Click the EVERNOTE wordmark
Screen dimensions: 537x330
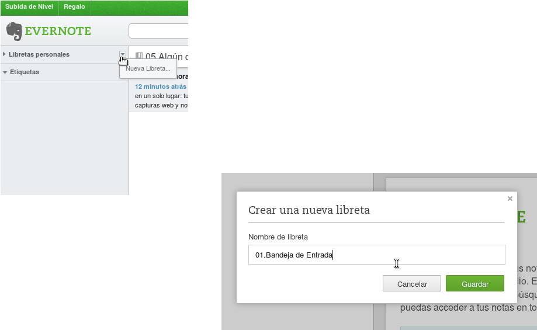58,31
